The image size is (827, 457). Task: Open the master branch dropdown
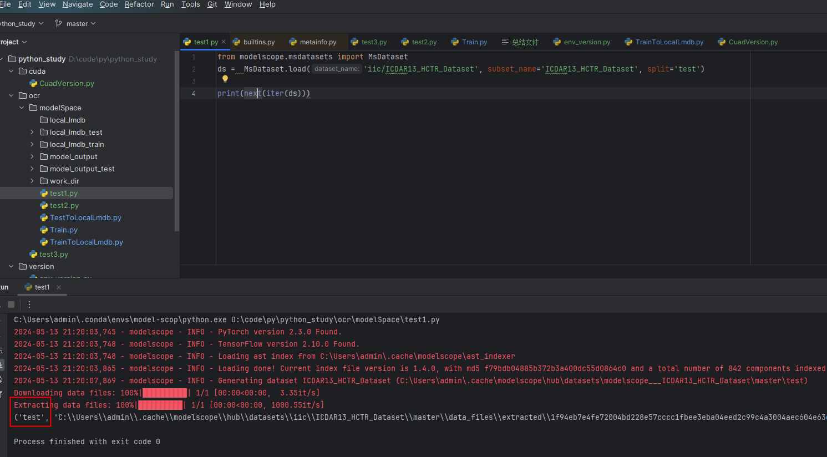tap(75, 24)
